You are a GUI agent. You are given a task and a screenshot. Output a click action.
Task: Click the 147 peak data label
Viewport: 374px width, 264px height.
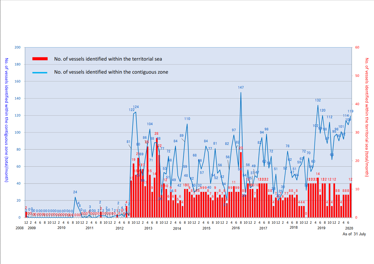point(241,87)
